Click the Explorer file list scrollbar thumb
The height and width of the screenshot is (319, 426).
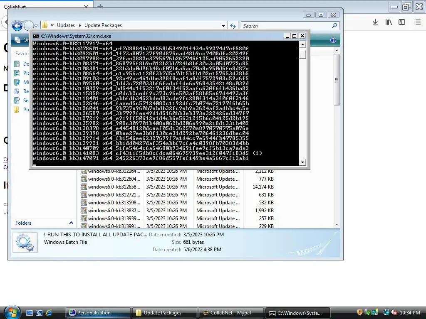[337, 80]
